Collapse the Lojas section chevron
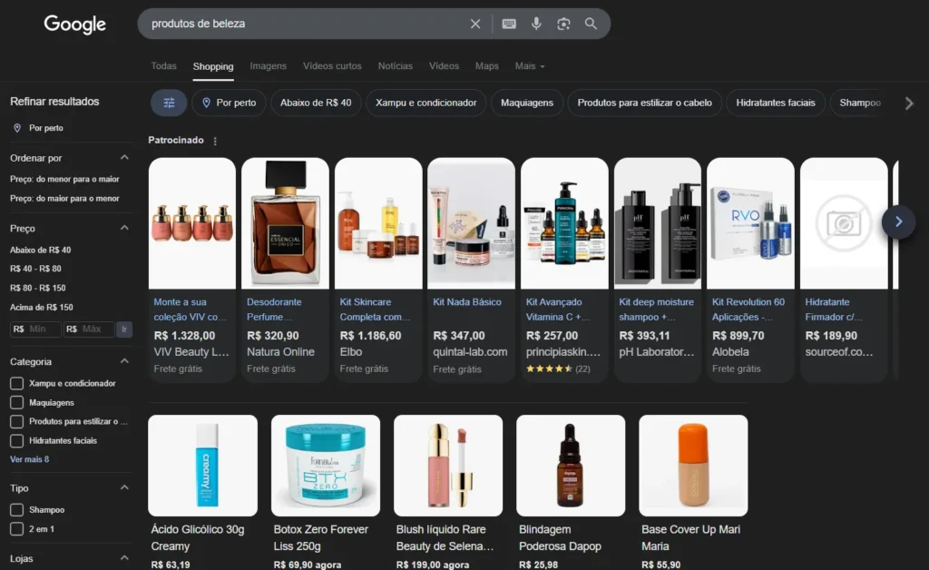 click(x=124, y=558)
